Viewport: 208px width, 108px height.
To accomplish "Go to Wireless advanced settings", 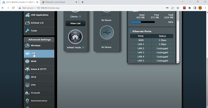I will [x=39, y=46].
